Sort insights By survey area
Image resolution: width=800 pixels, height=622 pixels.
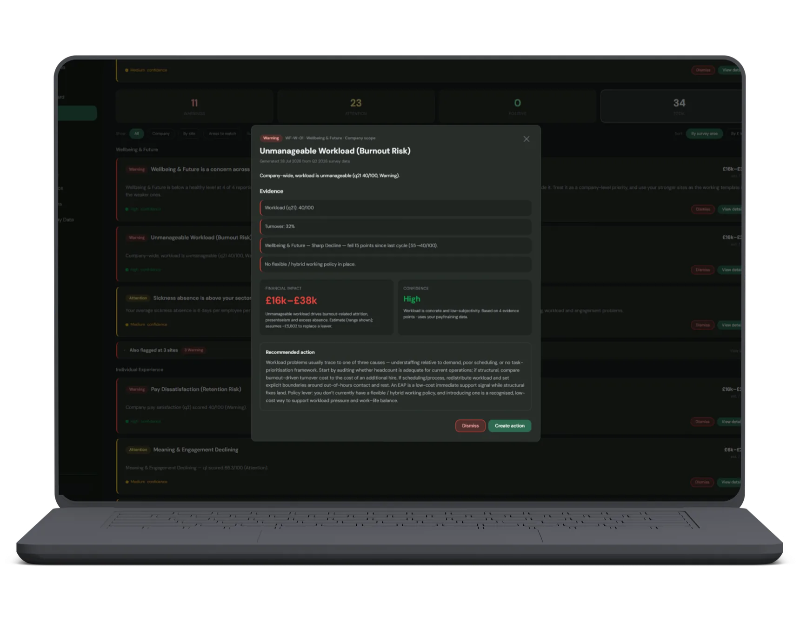[x=704, y=133]
